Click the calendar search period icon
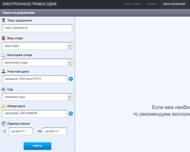Viewport: 190px width, 152px height. 4,123
